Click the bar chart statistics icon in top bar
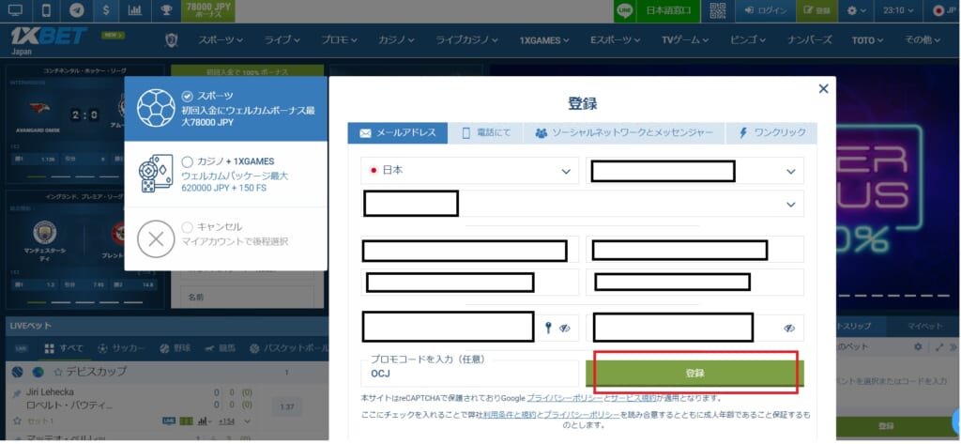 coord(135,10)
